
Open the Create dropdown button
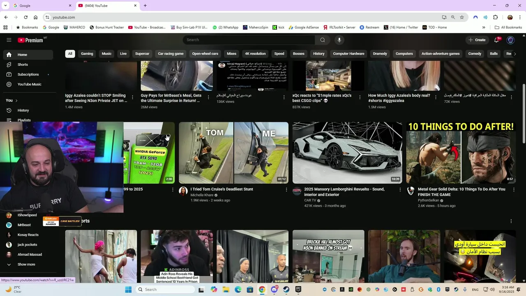477,40
